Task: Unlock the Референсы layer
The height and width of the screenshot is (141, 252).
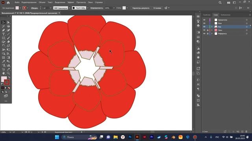Action: pyautogui.click(x=208, y=34)
